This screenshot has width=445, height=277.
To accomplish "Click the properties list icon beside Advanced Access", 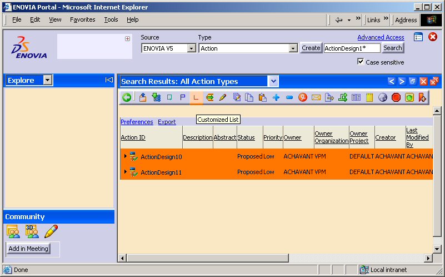I will pyautogui.click(x=418, y=37).
